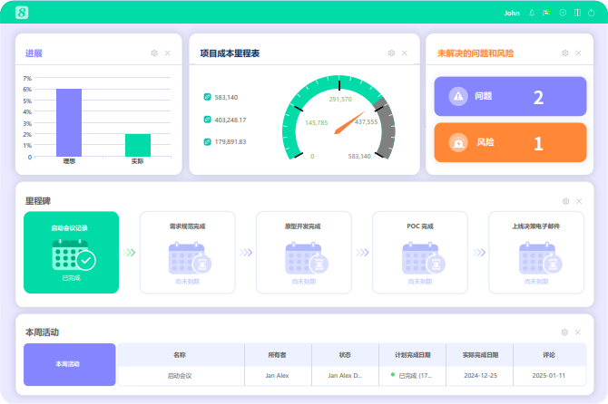Open the orange 风险 card showing 1
The height and width of the screenshot is (404, 608).
pyautogui.click(x=510, y=143)
